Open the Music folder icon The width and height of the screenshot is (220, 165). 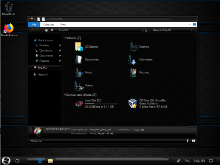tap(79, 72)
